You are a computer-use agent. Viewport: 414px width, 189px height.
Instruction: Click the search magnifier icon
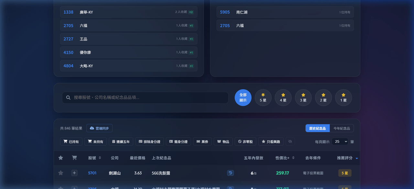pos(68,97)
